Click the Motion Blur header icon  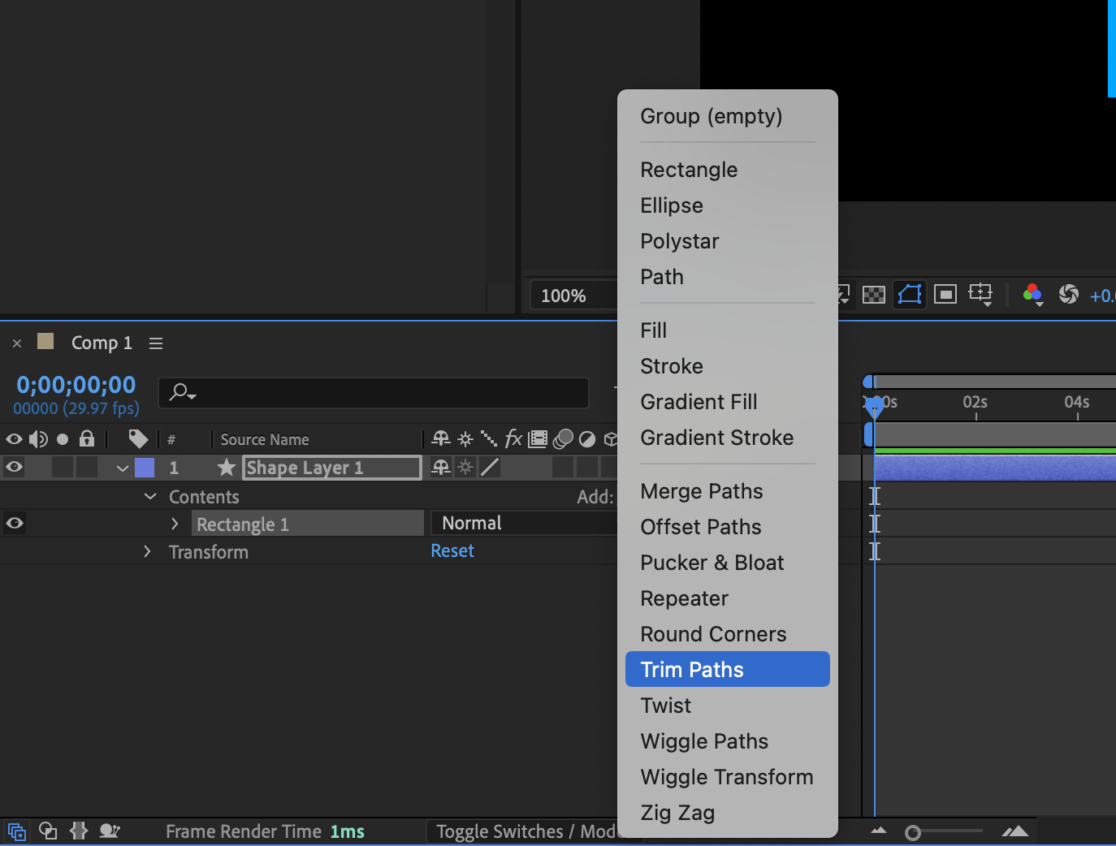click(563, 439)
